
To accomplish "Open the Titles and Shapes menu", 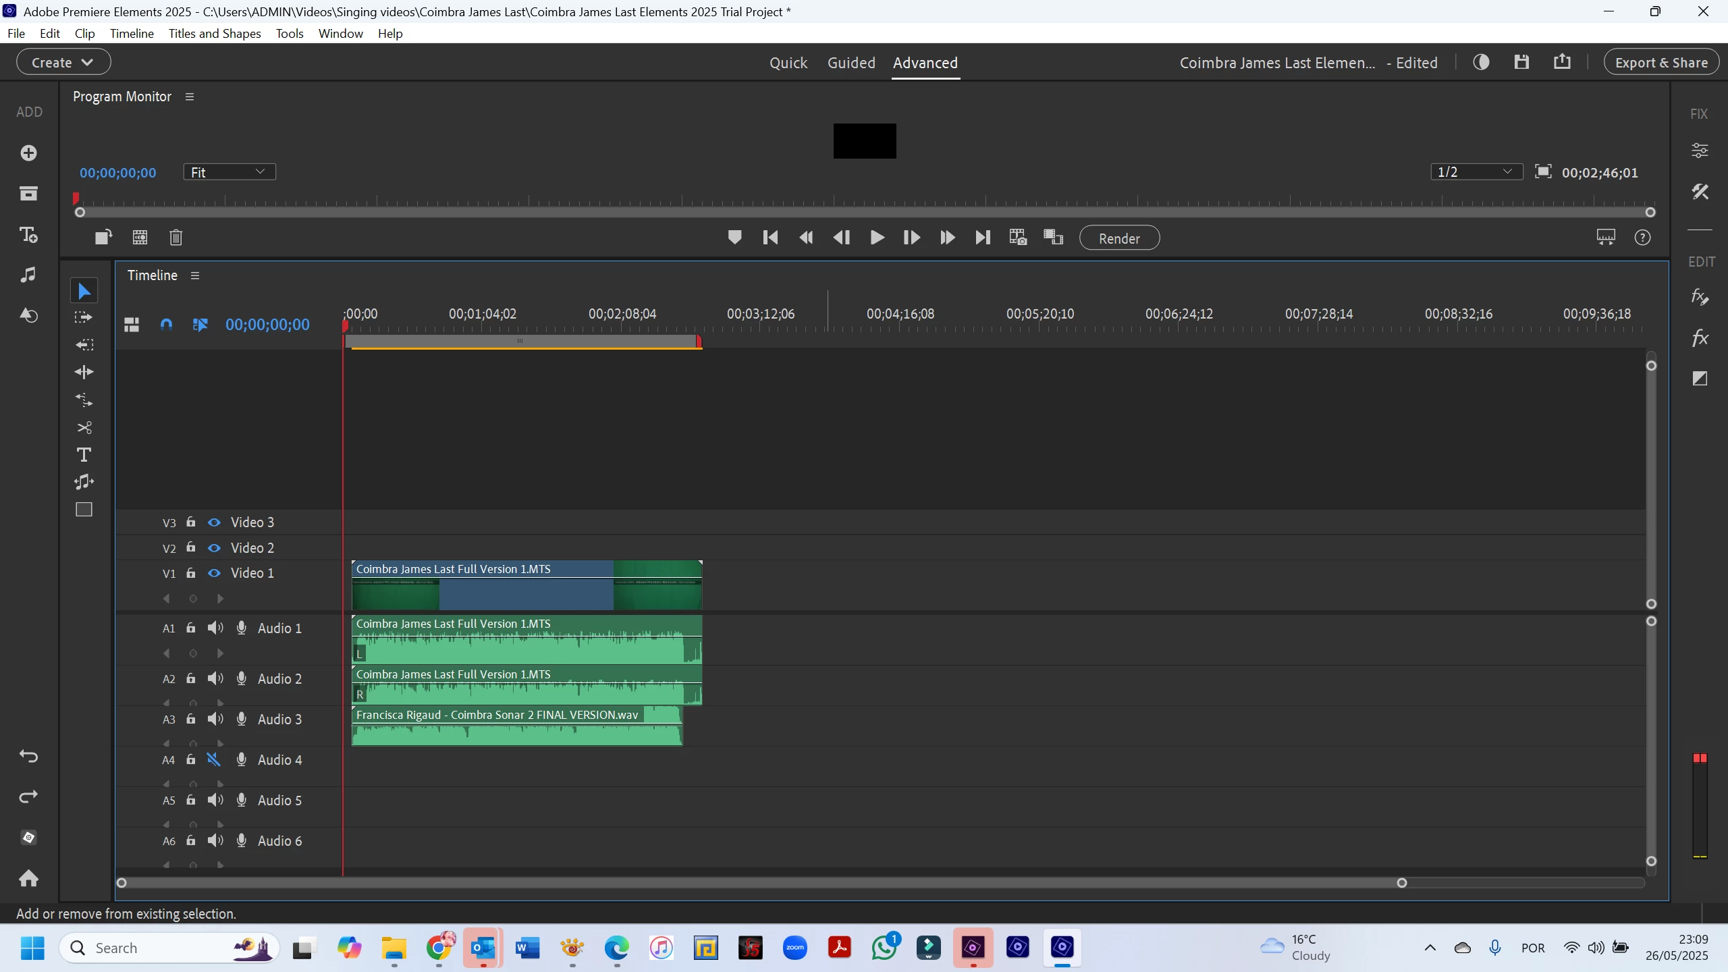I will (215, 33).
